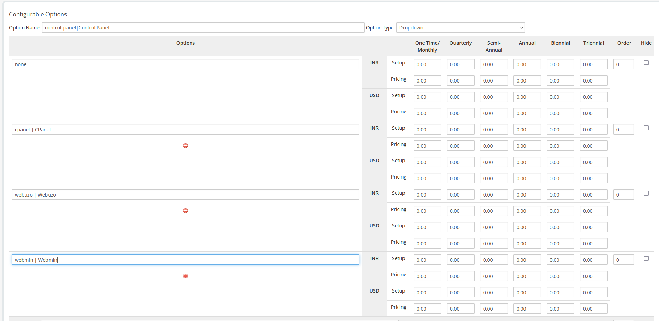The image size is (659, 321).
Task: Edit the 'none' option name field
Action: coord(185,64)
